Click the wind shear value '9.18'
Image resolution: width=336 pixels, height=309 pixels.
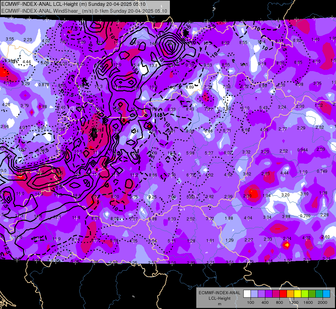point(262,64)
